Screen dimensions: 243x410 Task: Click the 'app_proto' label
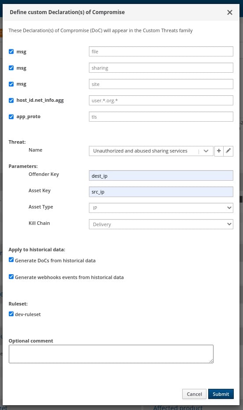[29, 117]
